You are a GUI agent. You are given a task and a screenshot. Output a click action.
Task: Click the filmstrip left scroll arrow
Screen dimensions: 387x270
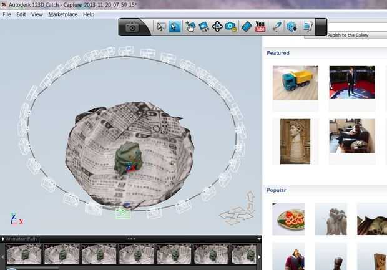pos(2,257)
